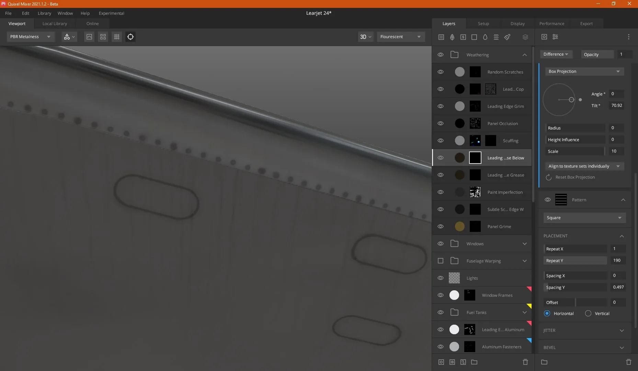The height and width of the screenshot is (371, 638).
Task: Open the 3D view mode dropdown
Action: (x=365, y=37)
